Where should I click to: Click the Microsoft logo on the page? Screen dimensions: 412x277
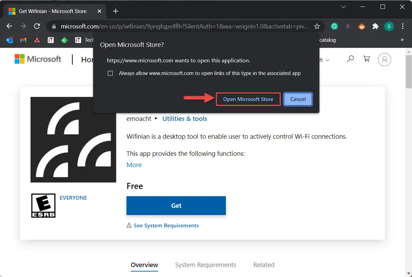[x=38, y=59]
